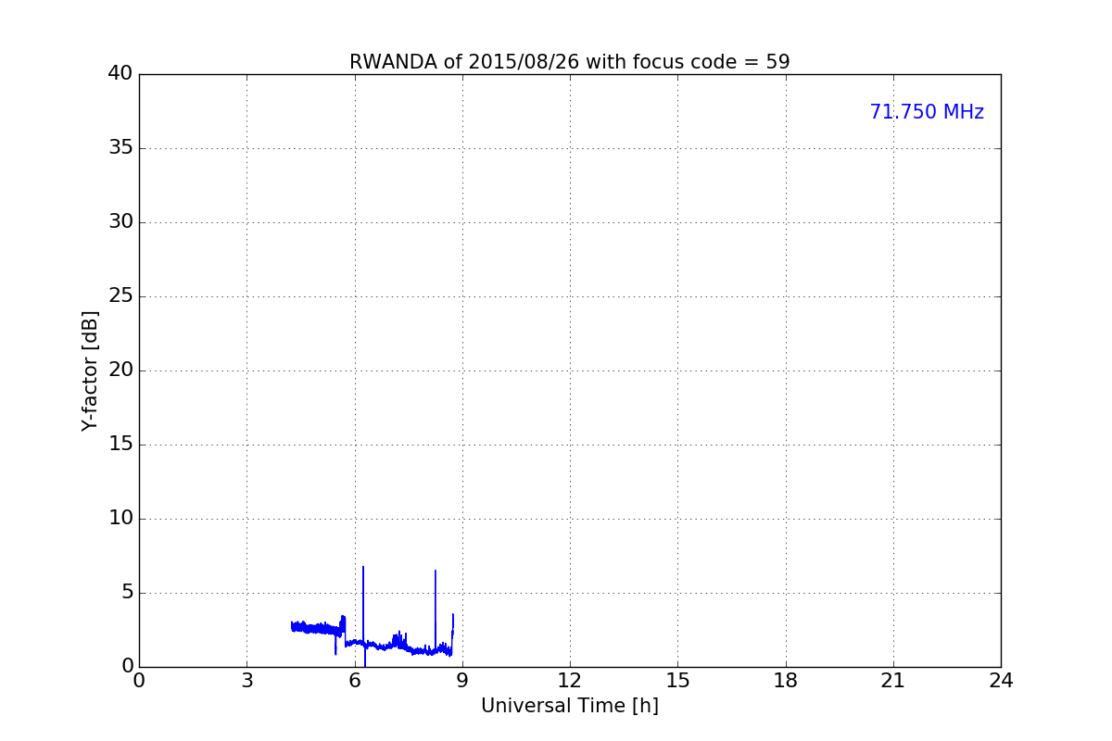Select the 25 tick label on Y-axis
Image resolution: width=1112 pixels, height=741 pixels.
pyautogui.click(x=120, y=296)
